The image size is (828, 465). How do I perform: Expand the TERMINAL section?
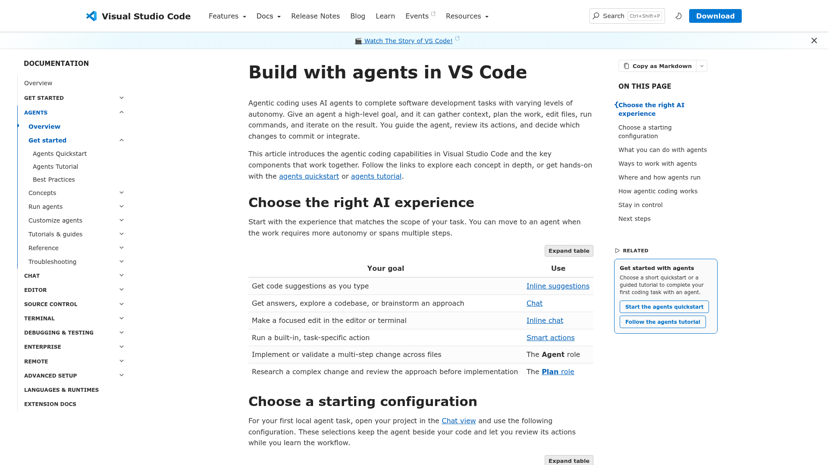pyautogui.click(x=122, y=318)
